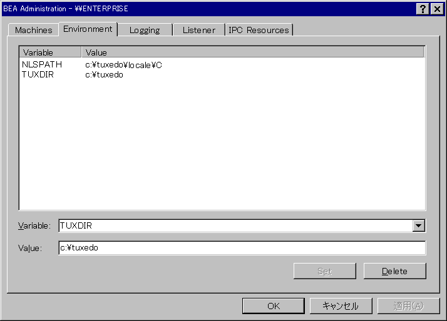The image size is (447, 321).
Task: Click the Set button
Action: tap(325, 271)
